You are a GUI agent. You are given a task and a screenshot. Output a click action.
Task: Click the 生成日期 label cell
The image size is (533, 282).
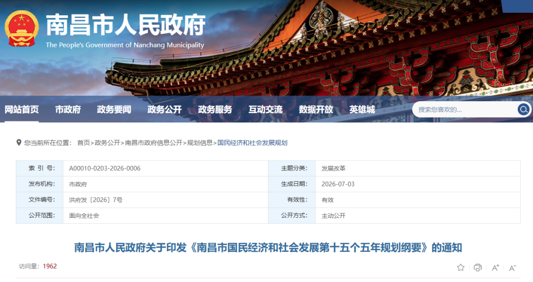292,184
